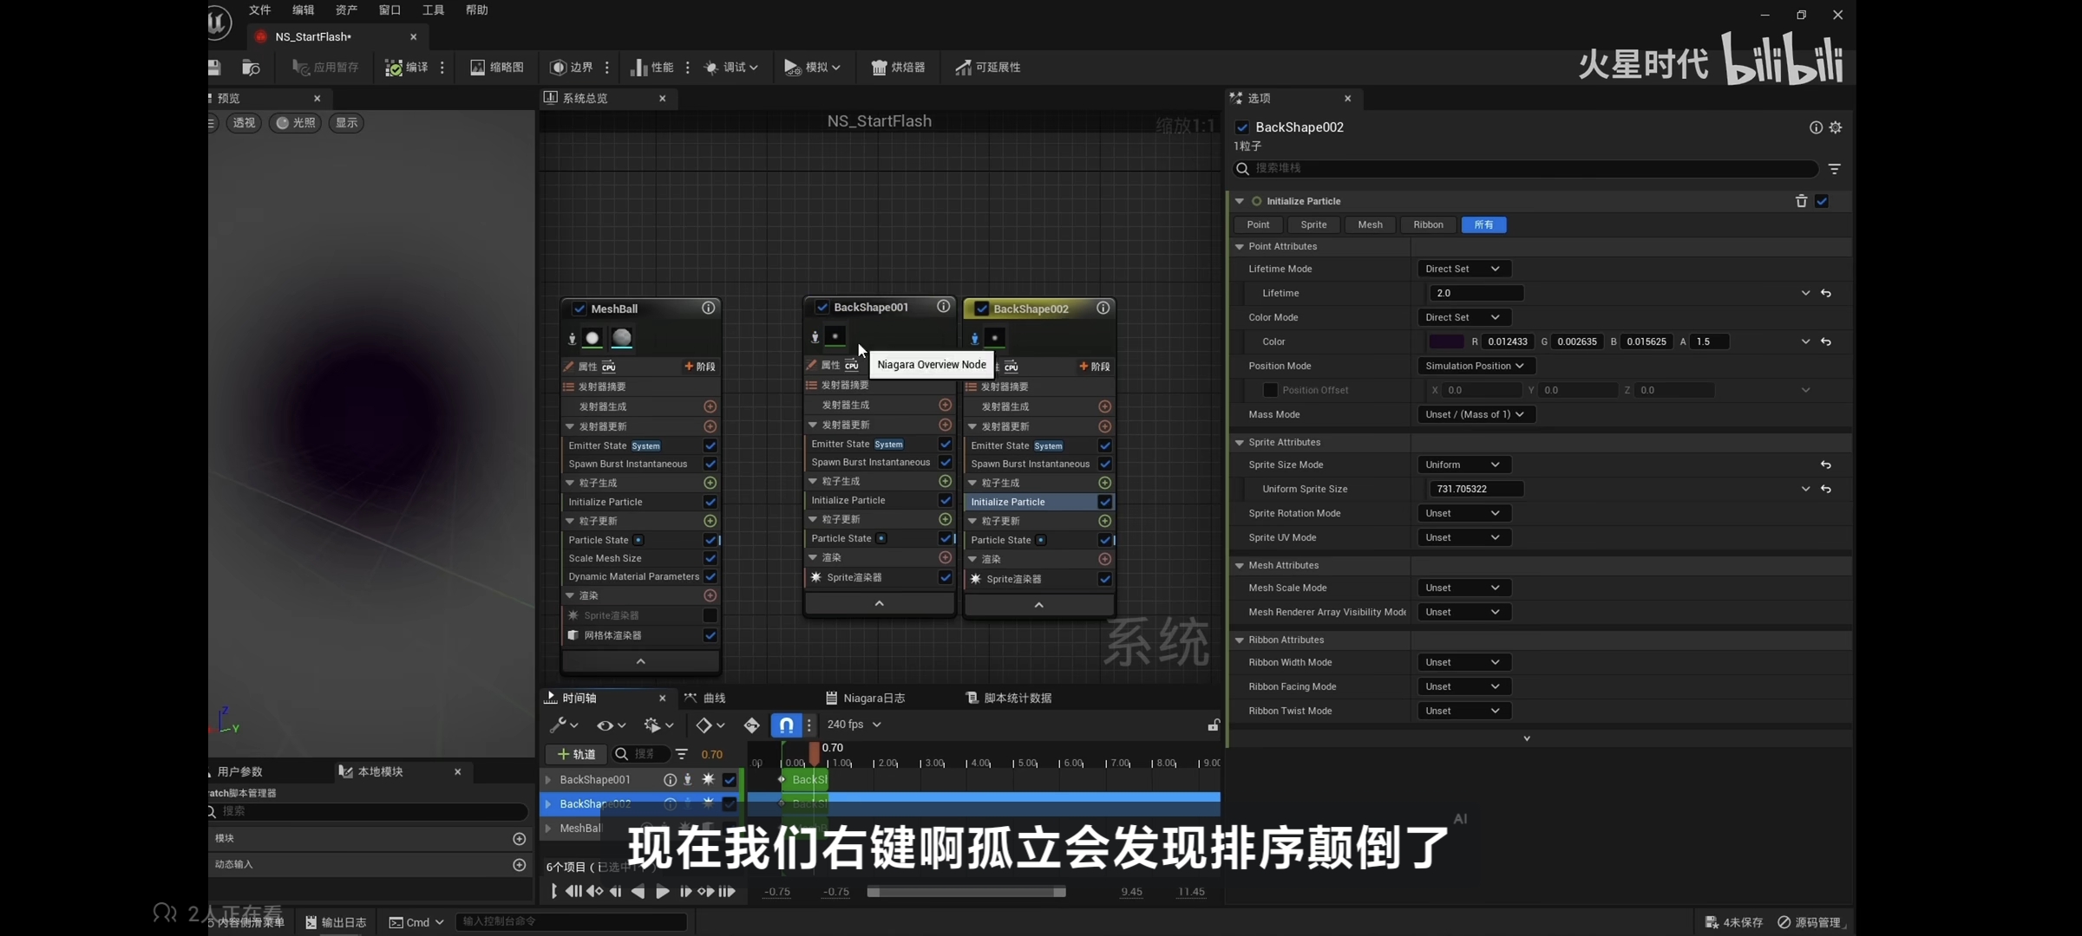The height and width of the screenshot is (936, 2082).
Task: Click the thumbnail (缩略图) toolbar icon
Action: 478,68
